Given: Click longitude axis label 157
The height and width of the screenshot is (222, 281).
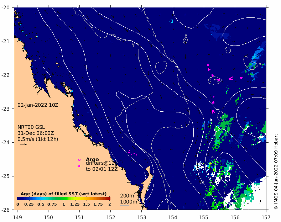Looking at the screenshot, I should point(266,217).
